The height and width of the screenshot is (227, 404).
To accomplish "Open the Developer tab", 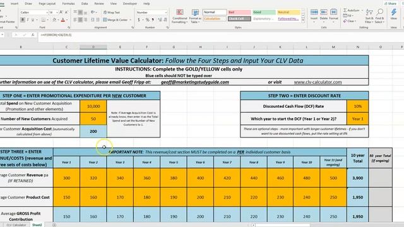I will [130, 4].
